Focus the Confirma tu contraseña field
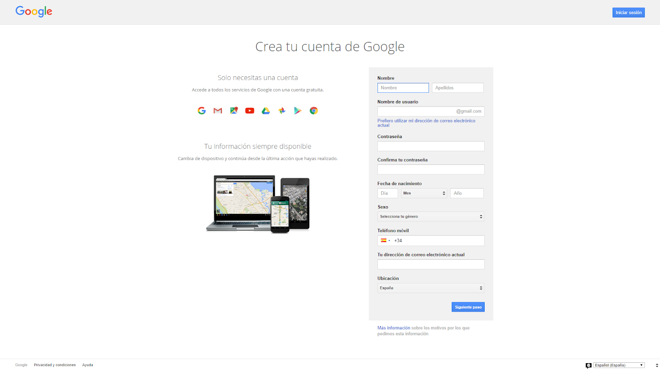 (x=431, y=169)
